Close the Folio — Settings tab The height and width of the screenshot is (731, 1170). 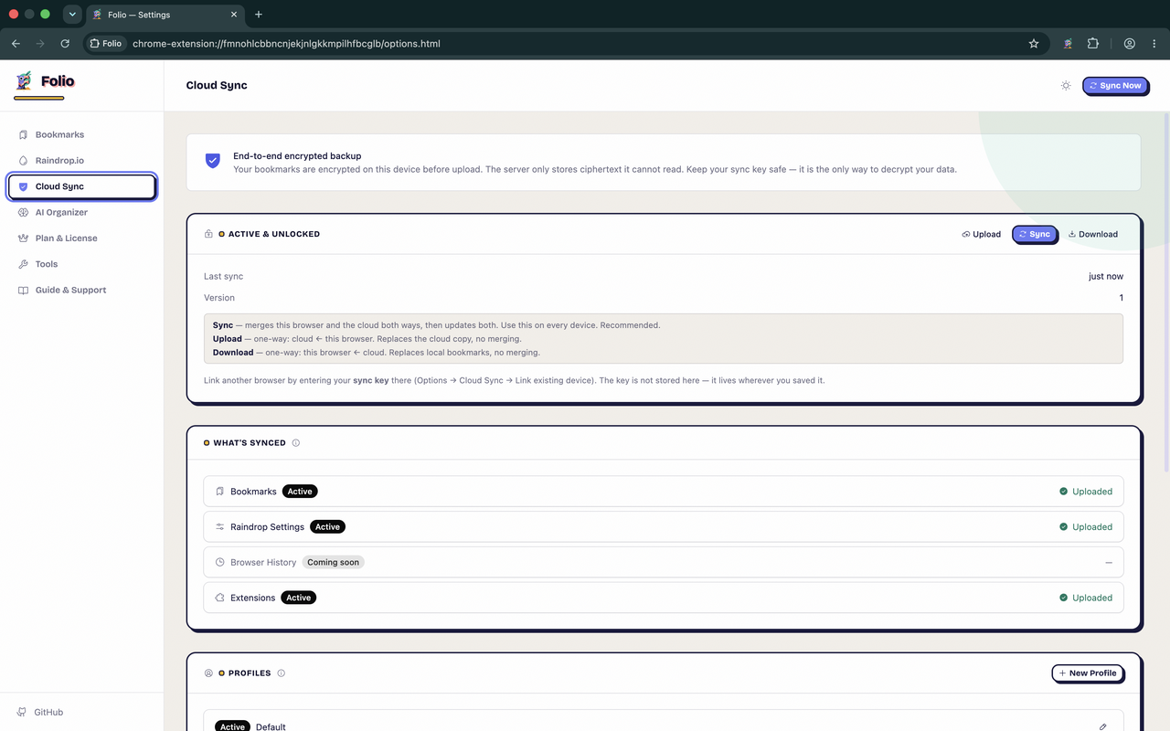coord(234,15)
